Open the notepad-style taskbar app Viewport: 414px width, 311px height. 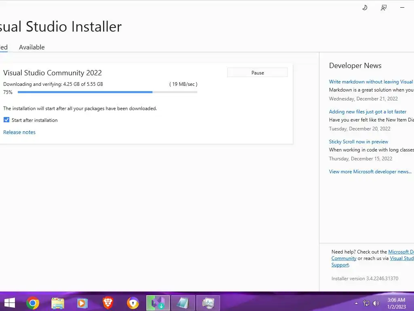(x=183, y=303)
